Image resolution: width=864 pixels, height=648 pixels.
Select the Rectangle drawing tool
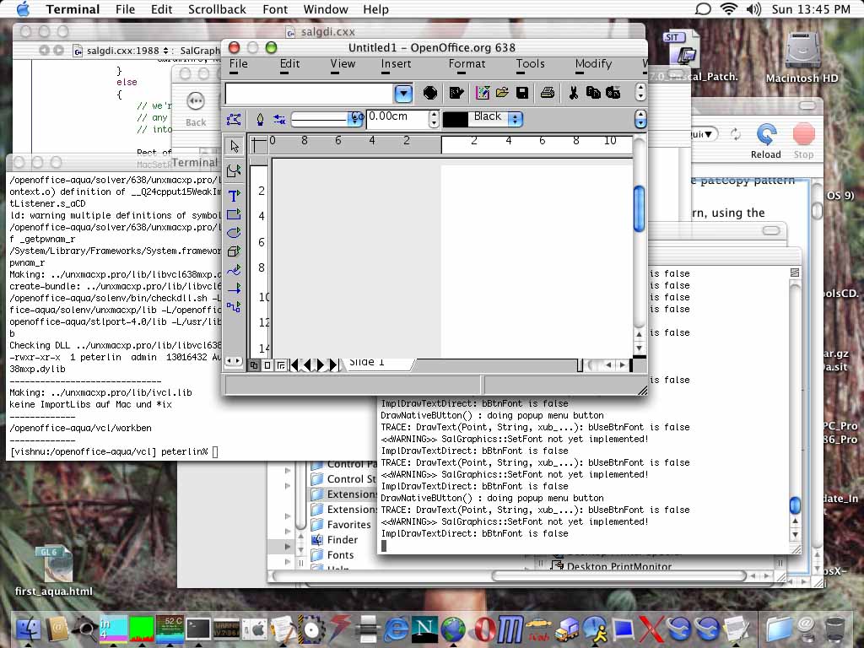pyautogui.click(x=235, y=213)
